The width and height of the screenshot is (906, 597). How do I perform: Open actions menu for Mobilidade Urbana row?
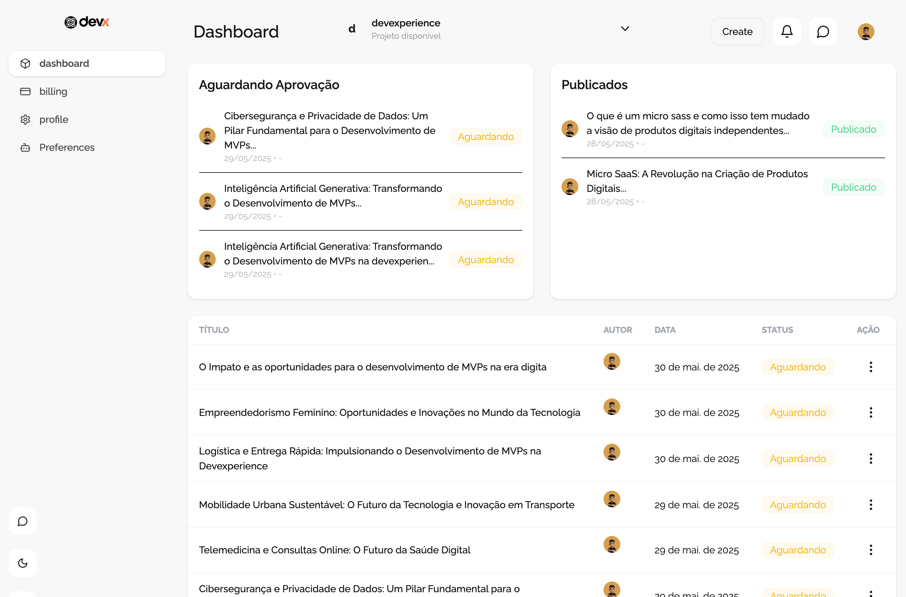[871, 505]
